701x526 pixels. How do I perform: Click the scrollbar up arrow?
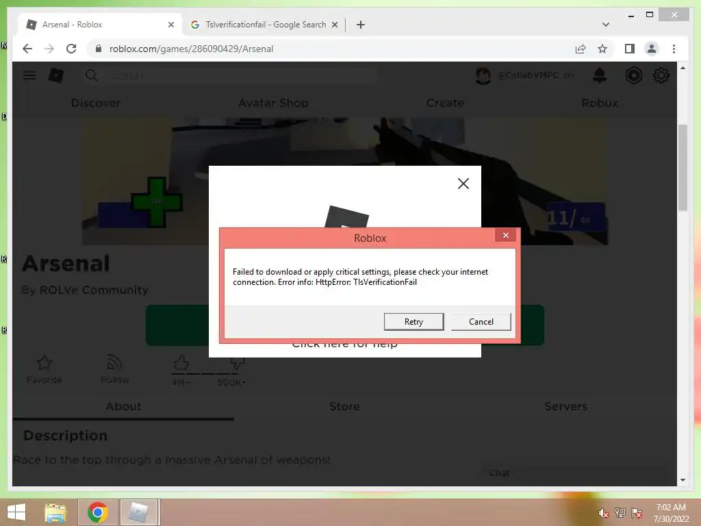[x=683, y=68]
